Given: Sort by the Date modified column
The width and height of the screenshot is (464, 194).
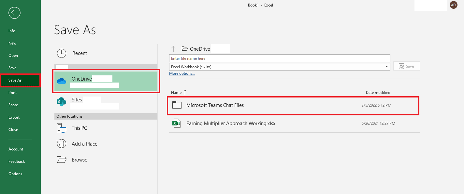Looking at the screenshot, I should coord(378,92).
